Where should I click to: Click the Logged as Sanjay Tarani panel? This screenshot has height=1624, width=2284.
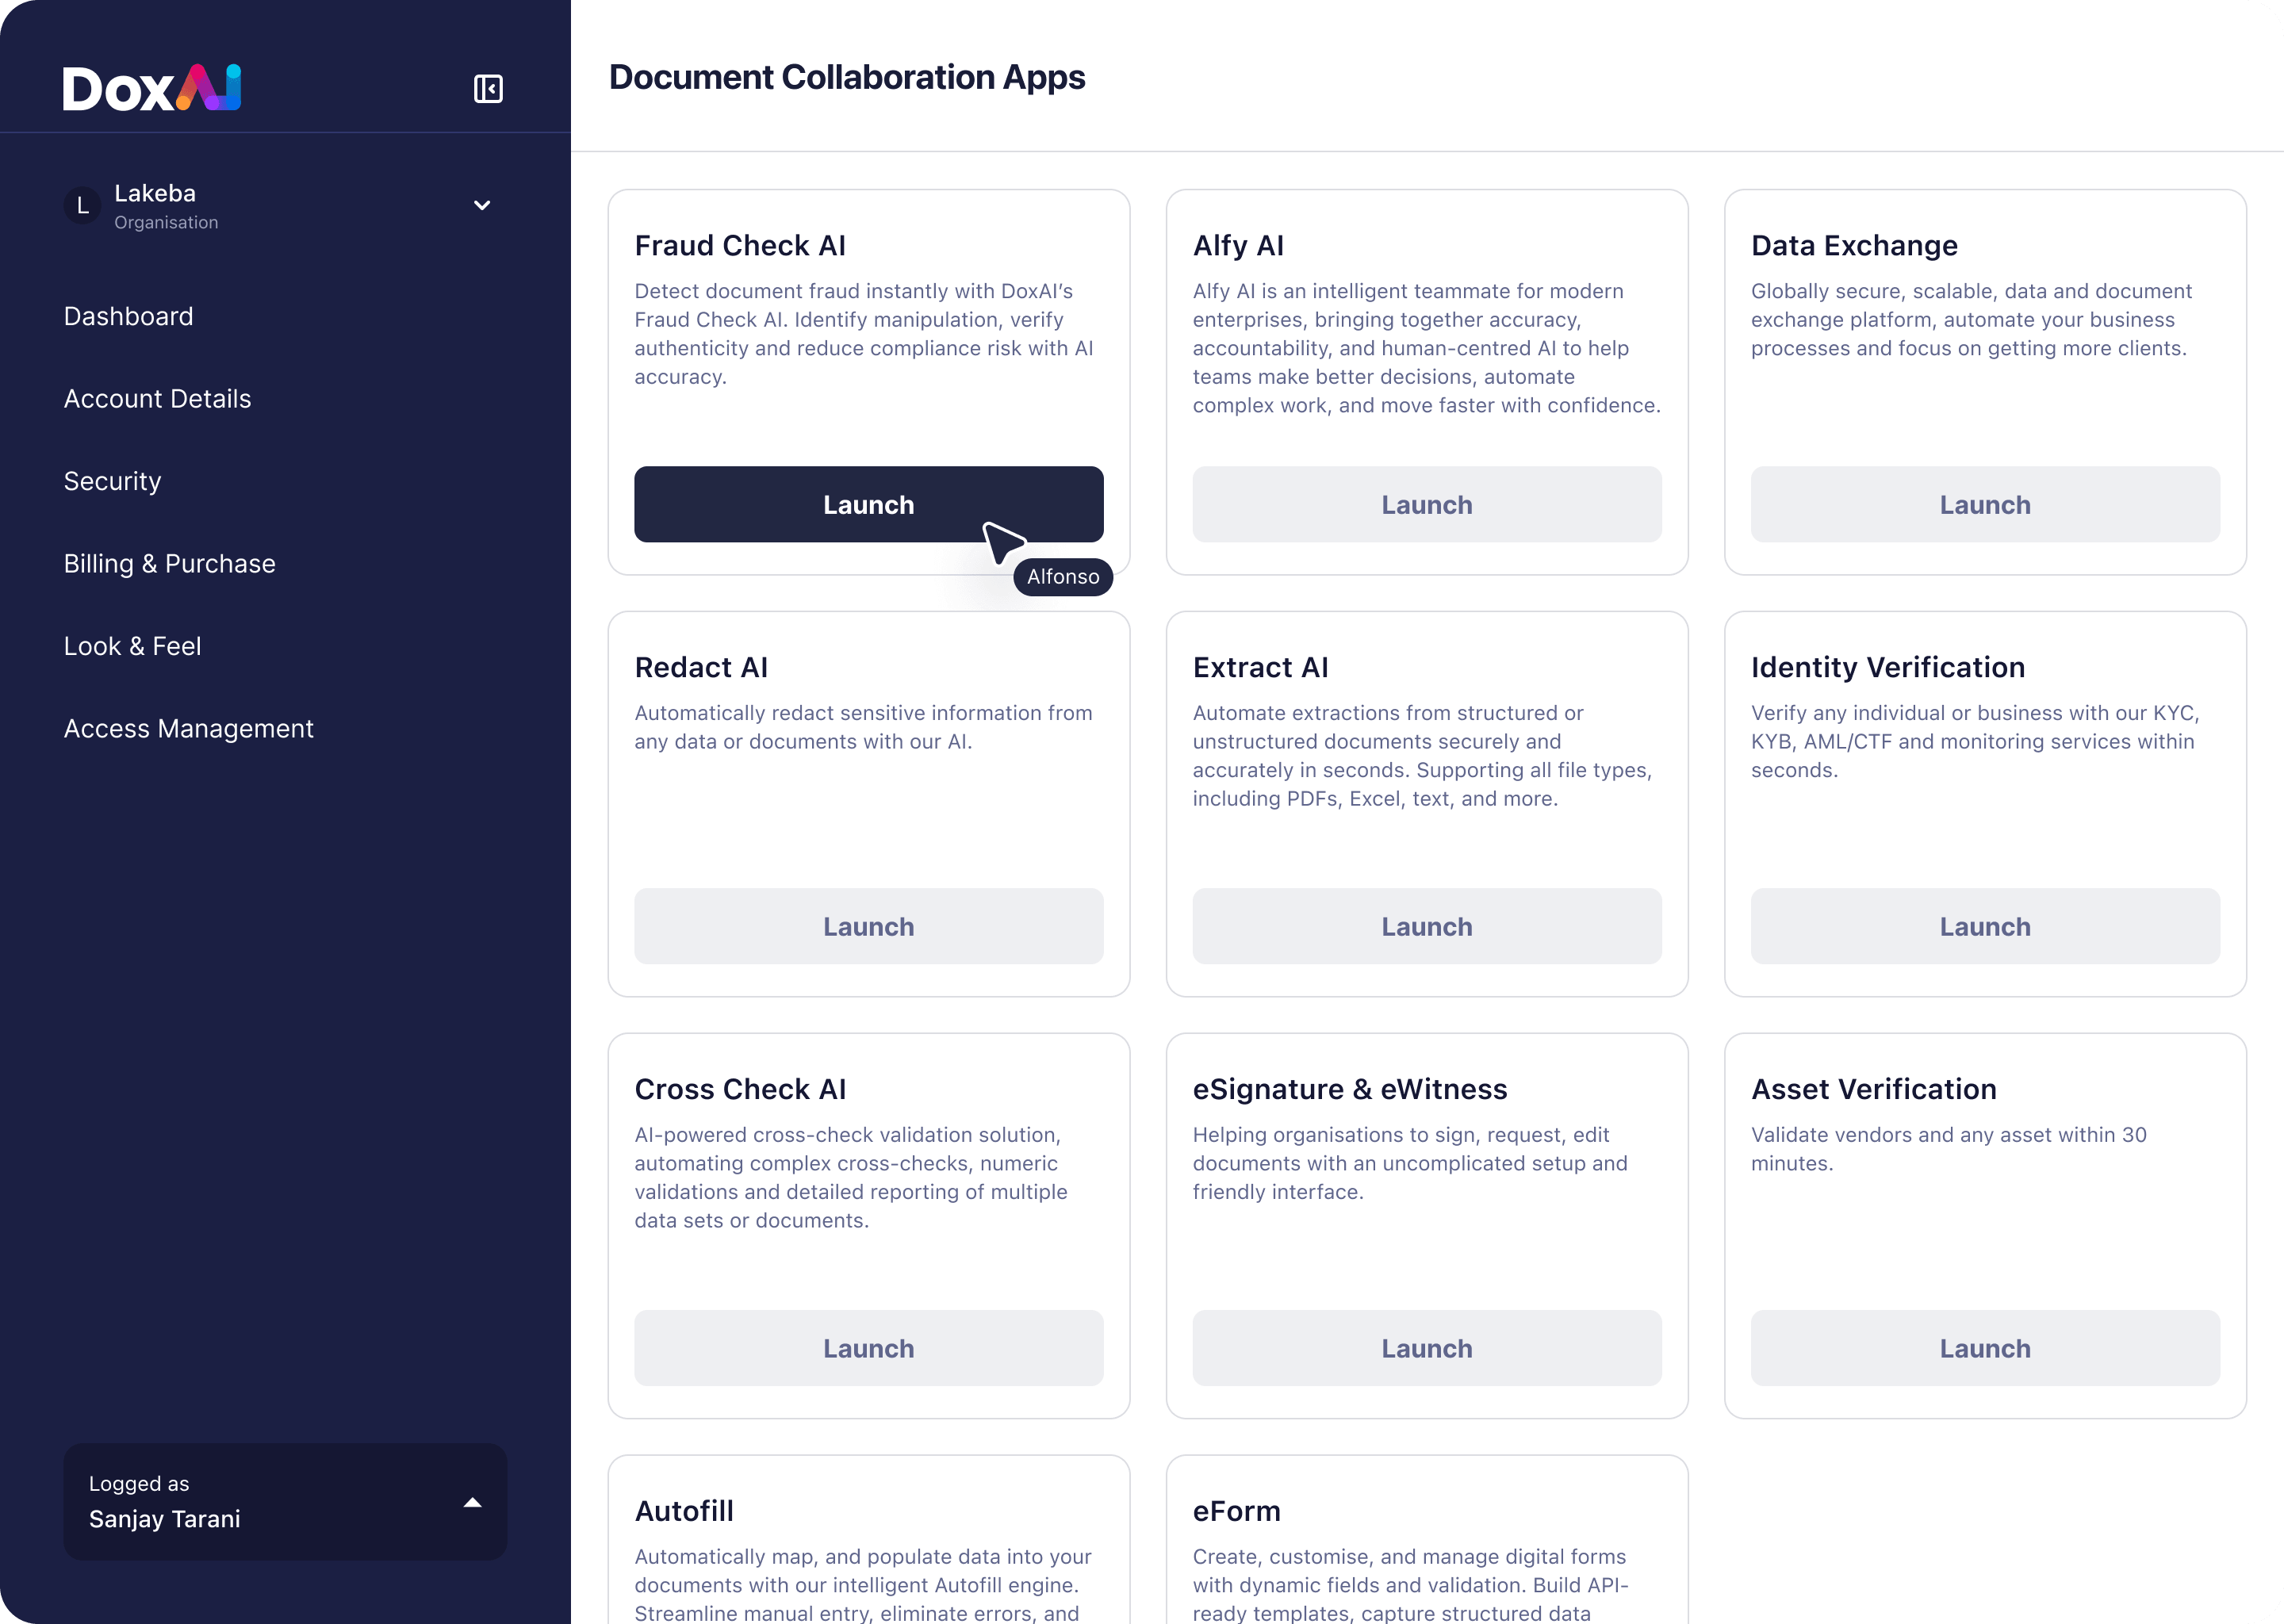[285, 1502]
